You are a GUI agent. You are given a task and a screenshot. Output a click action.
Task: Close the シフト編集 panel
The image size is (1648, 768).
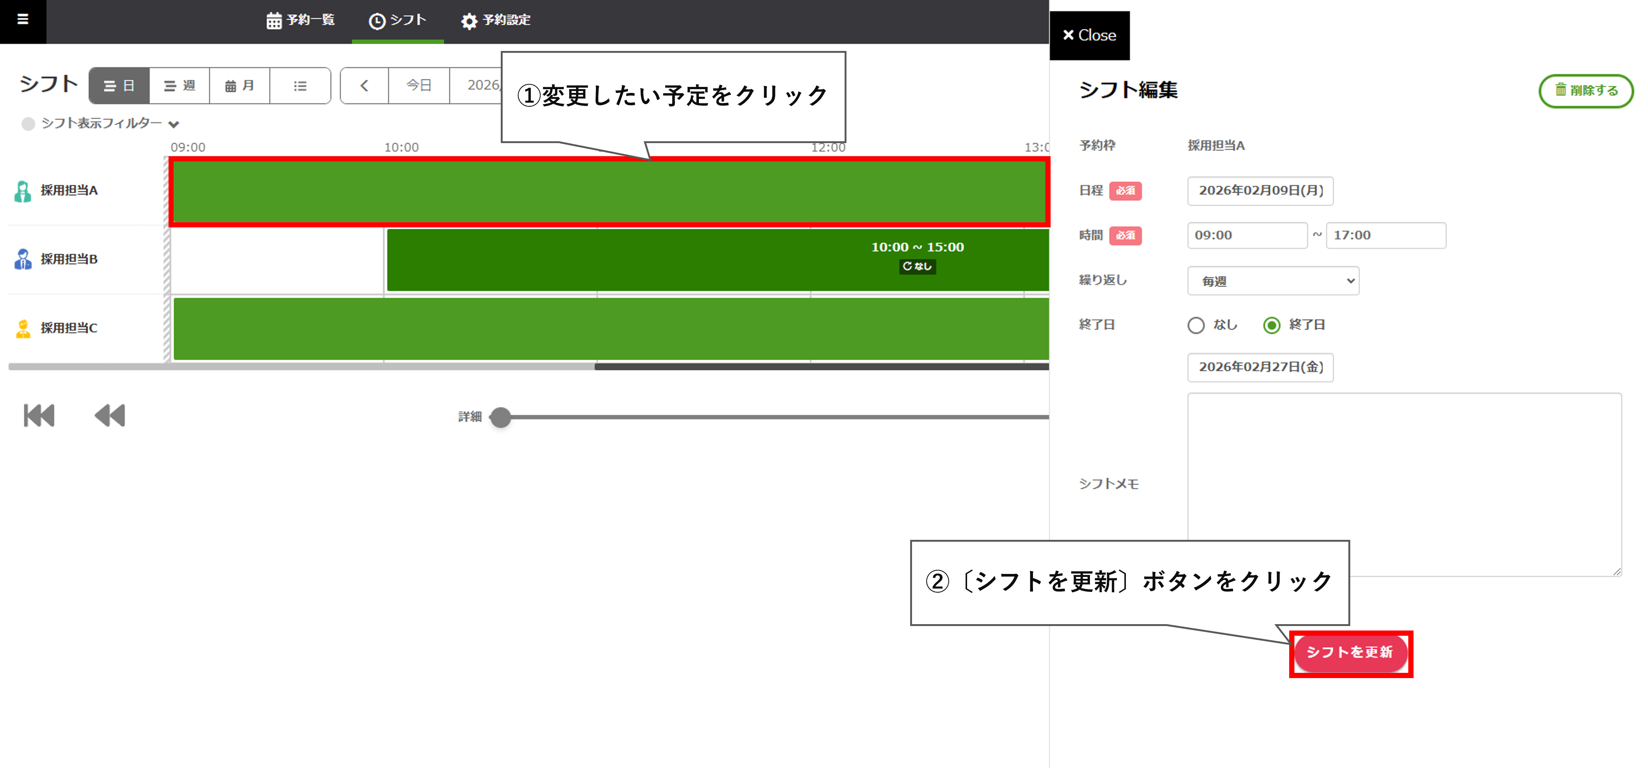[1090, 36]
